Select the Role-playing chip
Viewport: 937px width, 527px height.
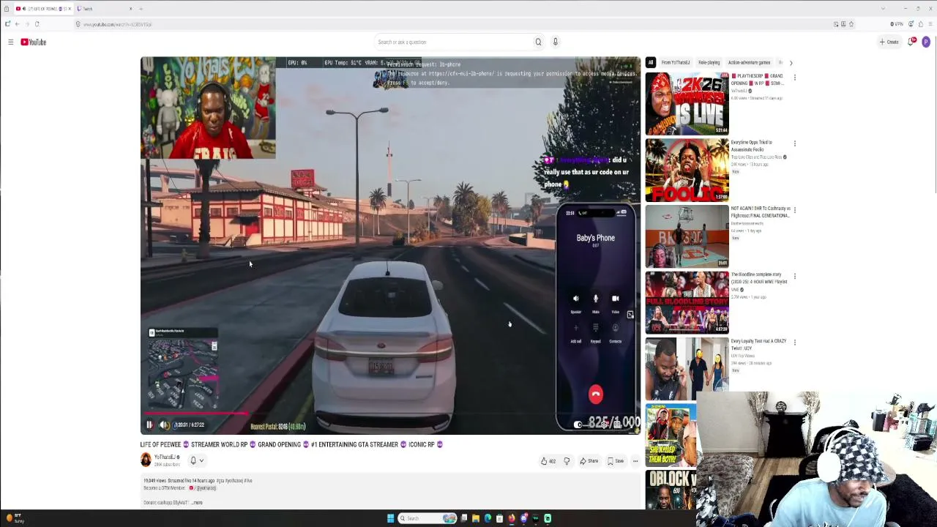[x=709, y=63]
